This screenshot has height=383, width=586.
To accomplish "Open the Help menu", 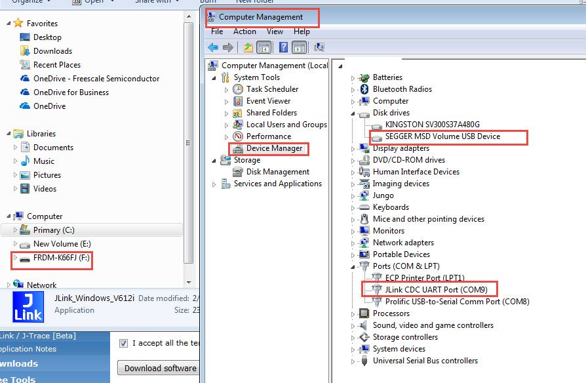I will click(302, 31).
